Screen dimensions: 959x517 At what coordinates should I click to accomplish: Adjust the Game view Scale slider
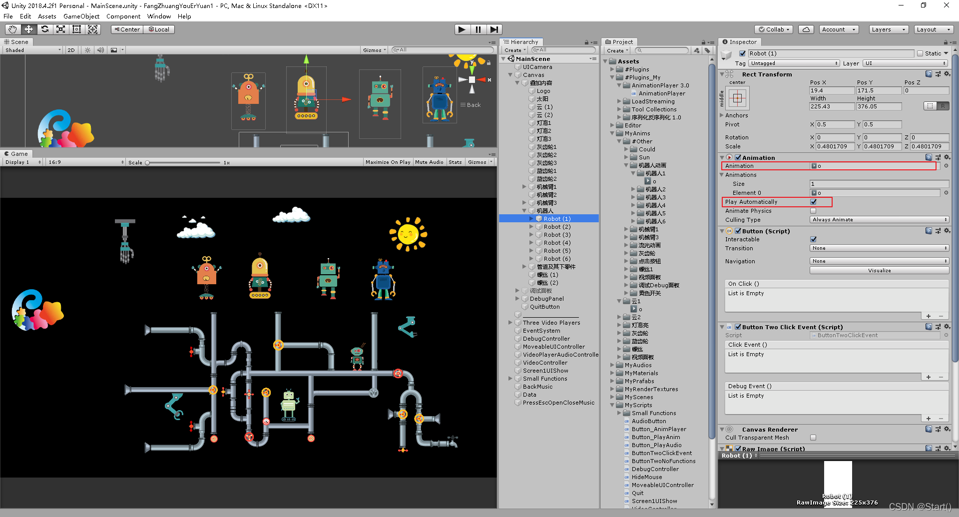pos(183,162)
